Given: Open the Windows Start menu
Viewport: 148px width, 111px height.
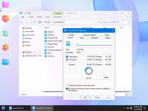Looking at the screenshot, I should coord(3,108).
